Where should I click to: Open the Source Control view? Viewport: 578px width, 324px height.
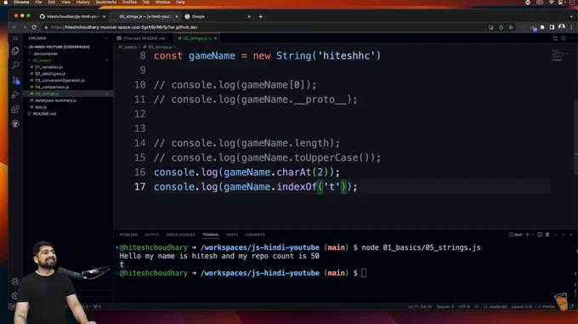(x=15, y=80)
